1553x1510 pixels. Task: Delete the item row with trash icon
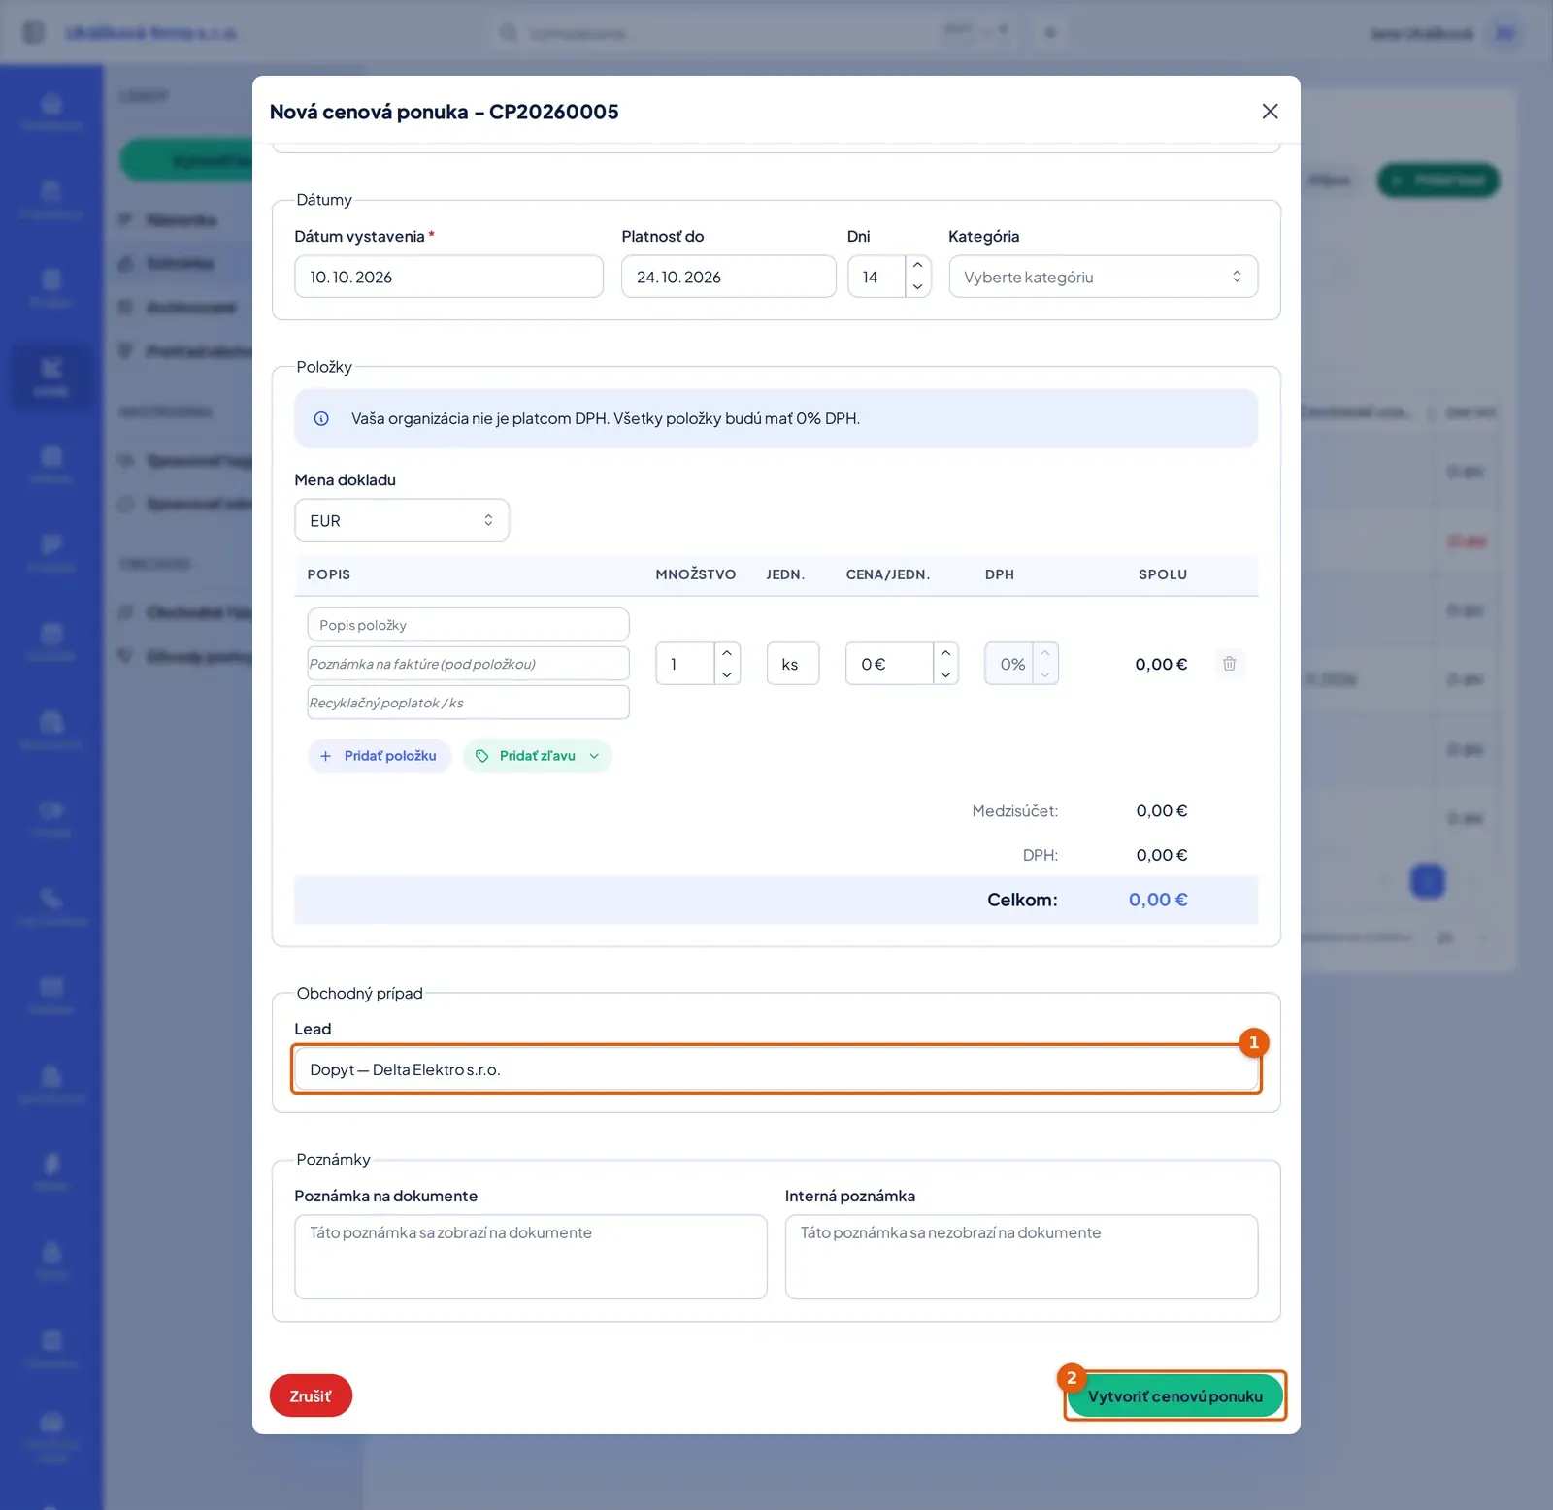pos(1230,664)
